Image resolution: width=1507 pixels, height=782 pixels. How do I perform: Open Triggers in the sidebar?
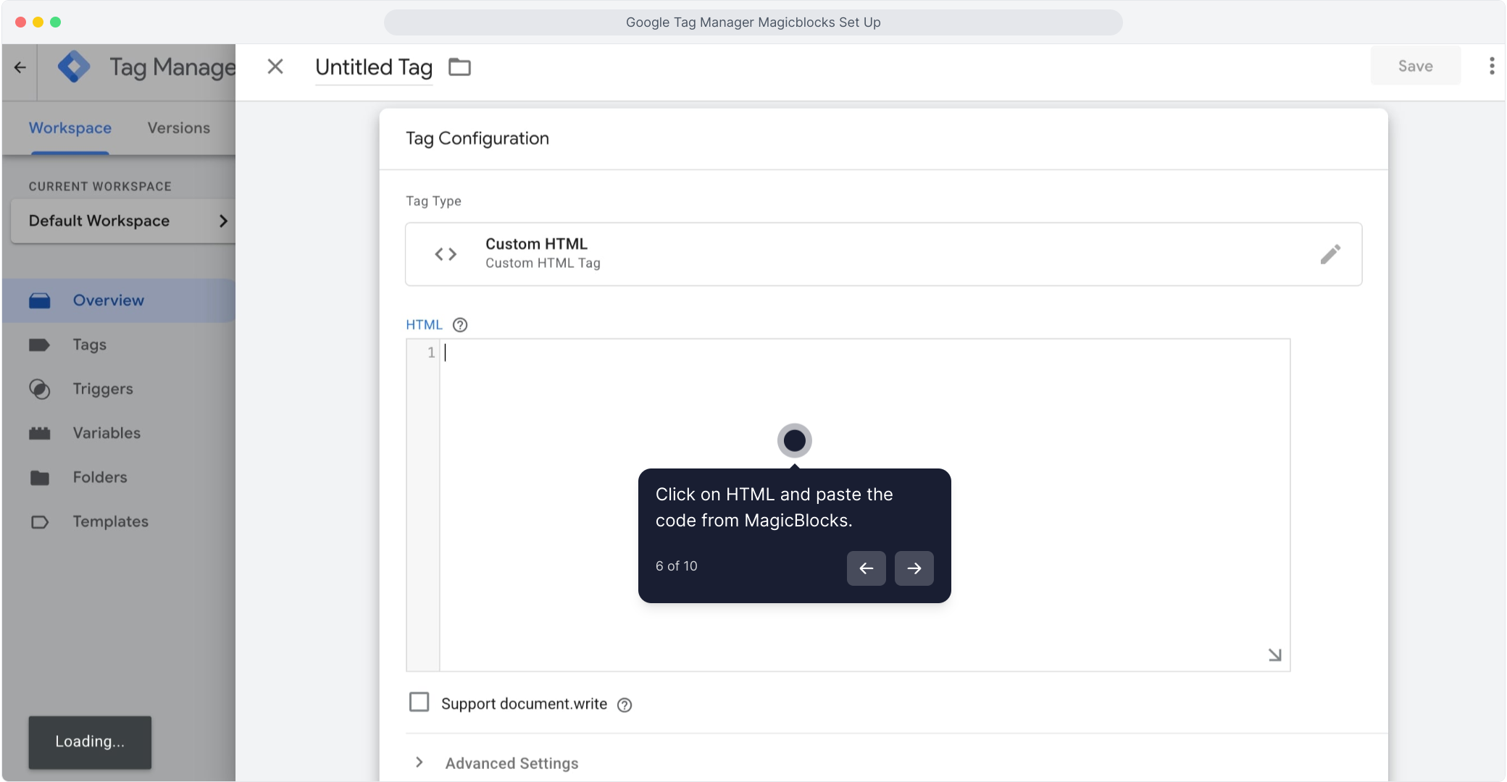(102, 389)
